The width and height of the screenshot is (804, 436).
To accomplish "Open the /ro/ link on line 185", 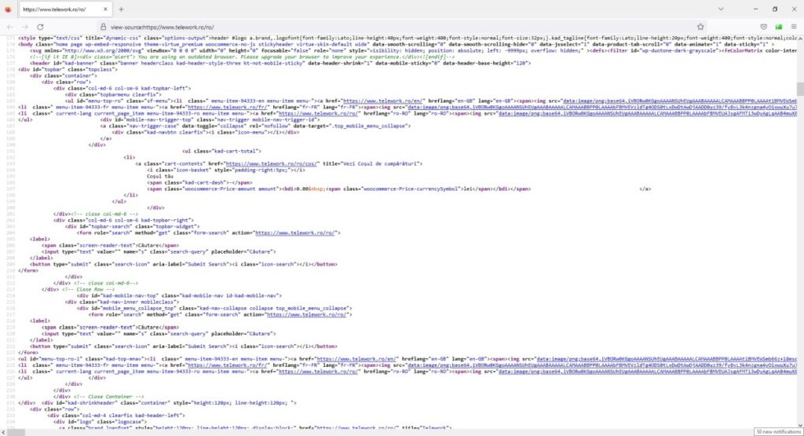I will pyautogui.click(x=319, y=113).
